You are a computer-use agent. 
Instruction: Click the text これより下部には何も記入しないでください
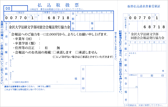pos(25,89)
